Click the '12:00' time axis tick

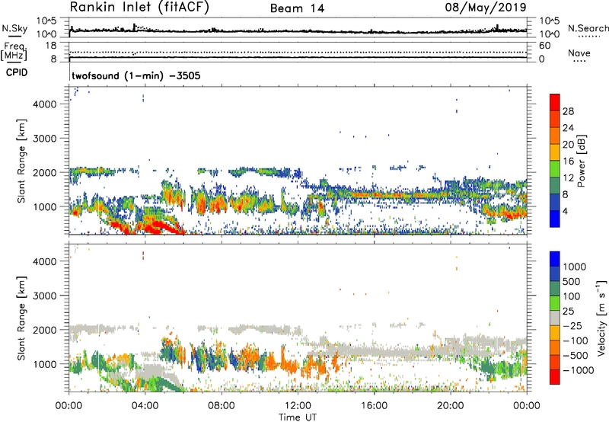coord(298,406)
